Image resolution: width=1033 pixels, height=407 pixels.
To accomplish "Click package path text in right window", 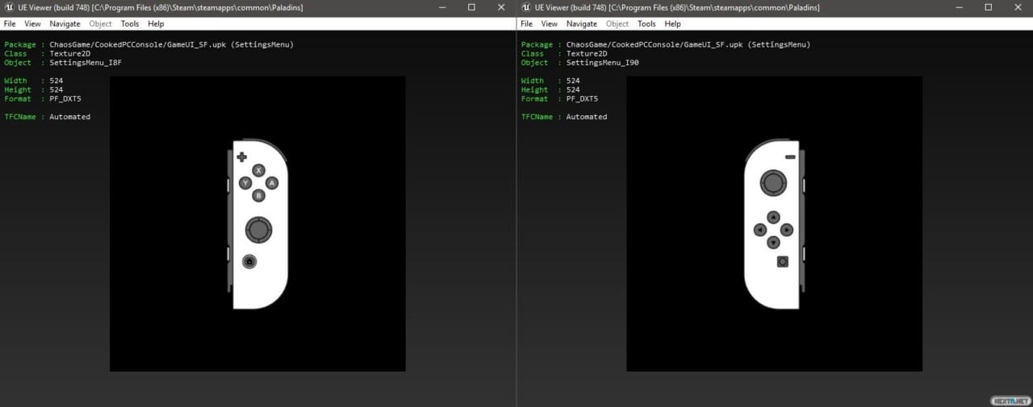I will (x=688, y=44).
